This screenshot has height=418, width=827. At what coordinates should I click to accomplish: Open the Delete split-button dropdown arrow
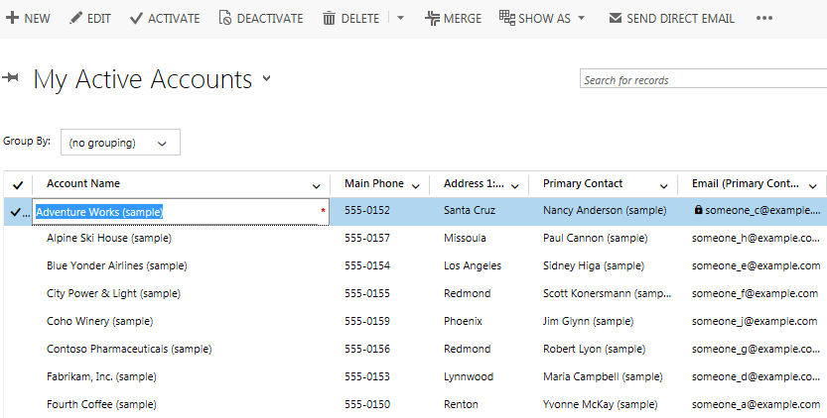(x=400, y=19)
